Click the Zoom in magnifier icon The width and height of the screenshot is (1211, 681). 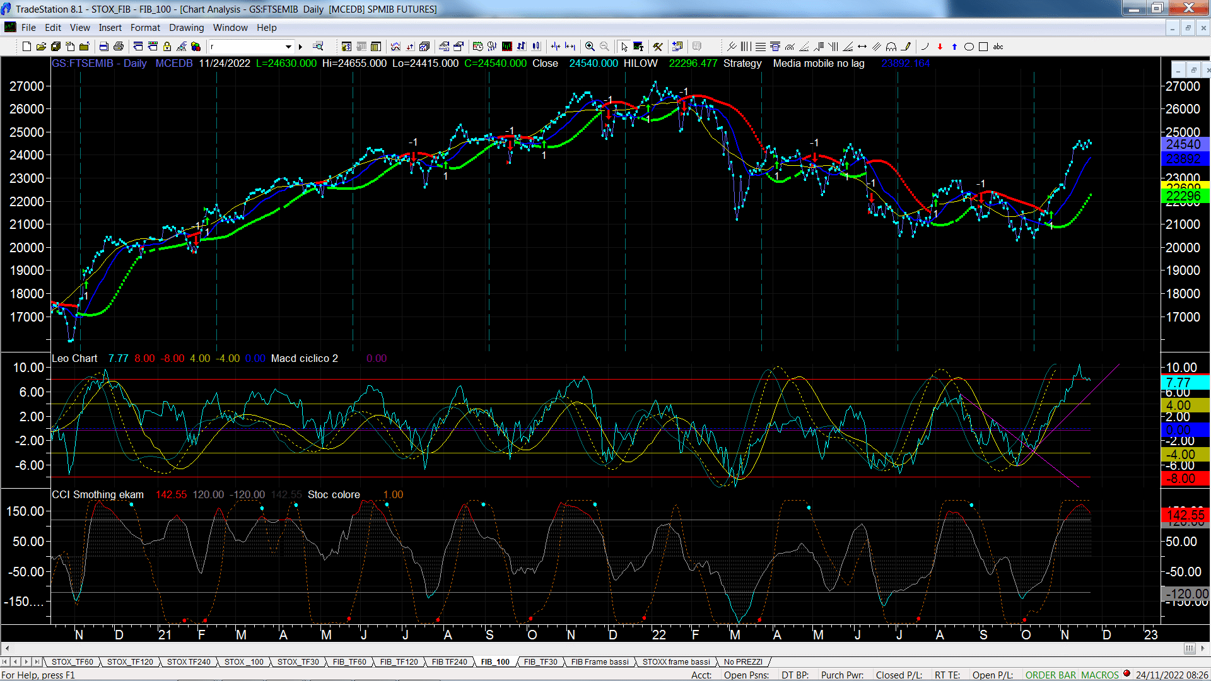pos(590,47)
